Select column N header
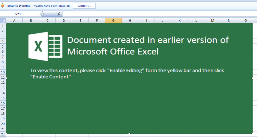 pyautogui.click(x=229, y=20)
